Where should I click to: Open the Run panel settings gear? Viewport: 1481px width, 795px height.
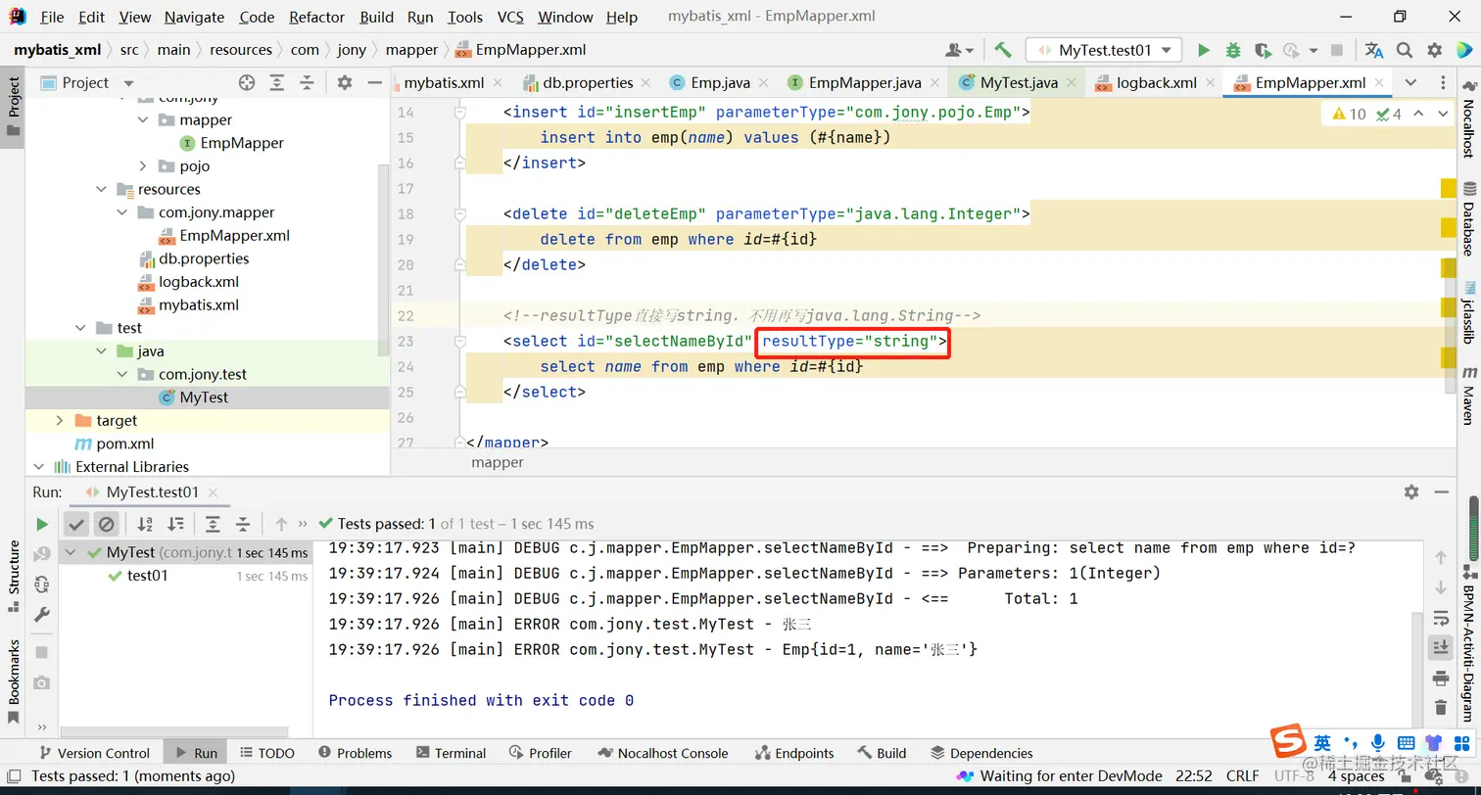[x=1411, y=492]
